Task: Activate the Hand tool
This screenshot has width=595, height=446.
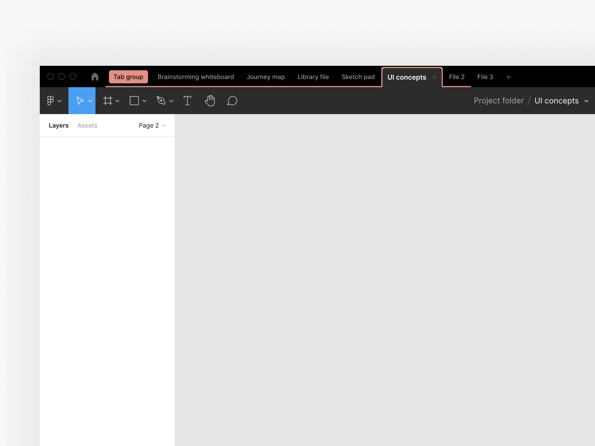Action: pyautogui.click(x=210, y=100)
